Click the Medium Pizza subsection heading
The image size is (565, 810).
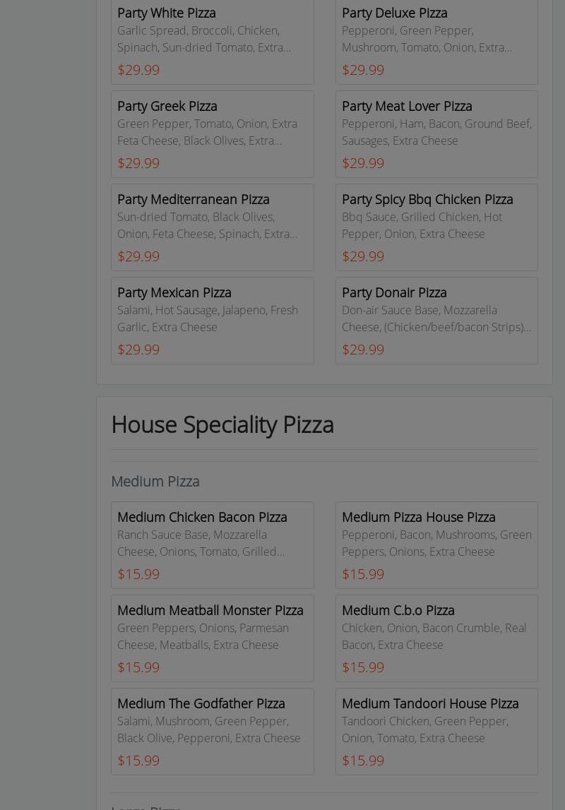click(155, 481)
